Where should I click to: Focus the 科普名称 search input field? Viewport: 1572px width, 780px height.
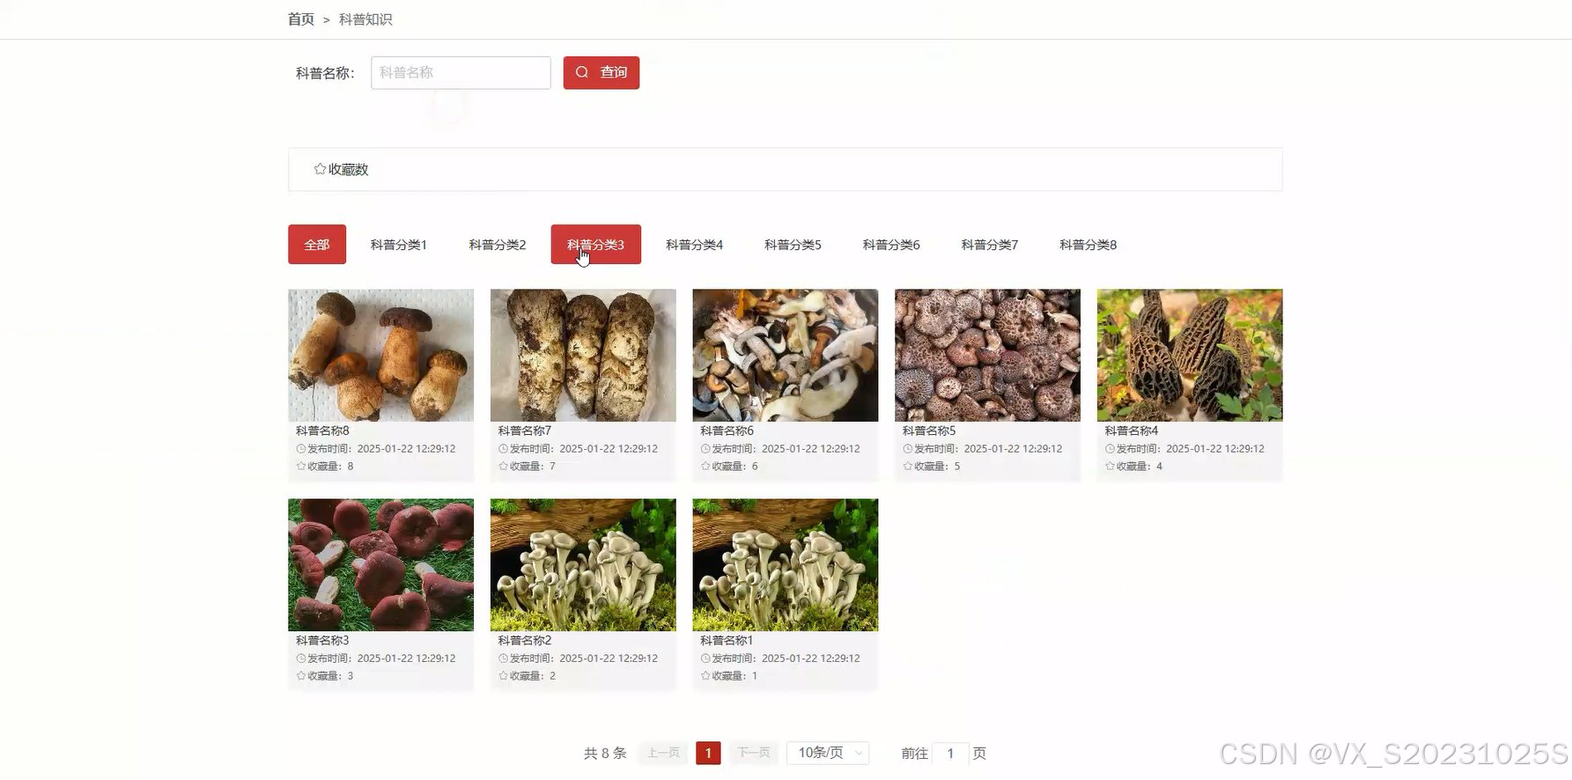[461, 72]
